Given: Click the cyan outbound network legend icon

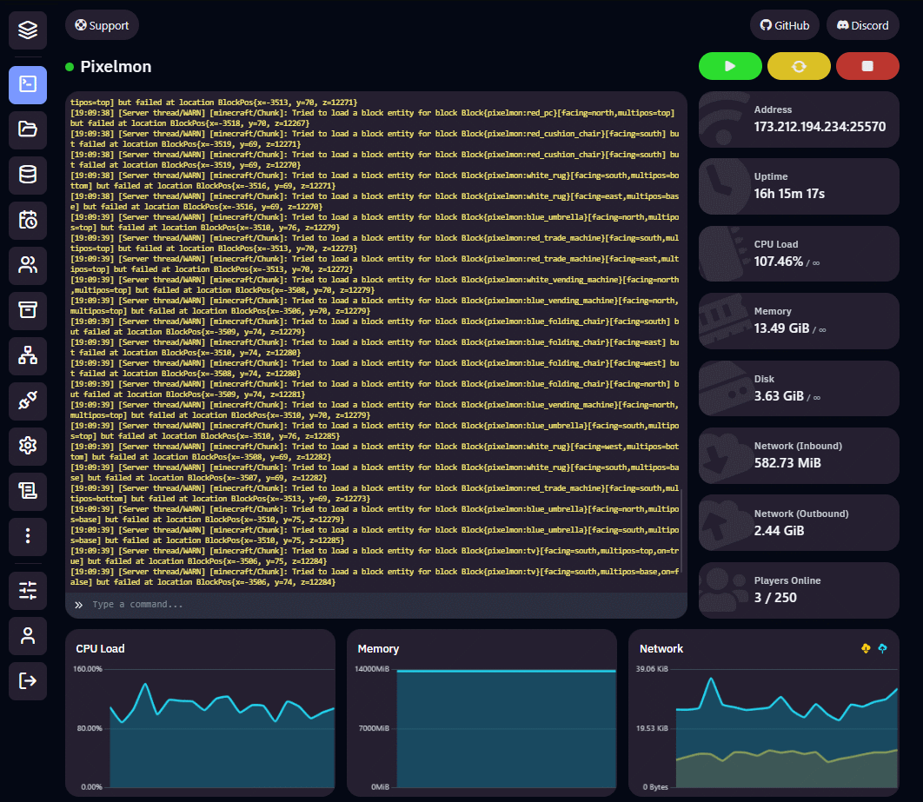Looking at the screenshot, I should coord(882,648).
